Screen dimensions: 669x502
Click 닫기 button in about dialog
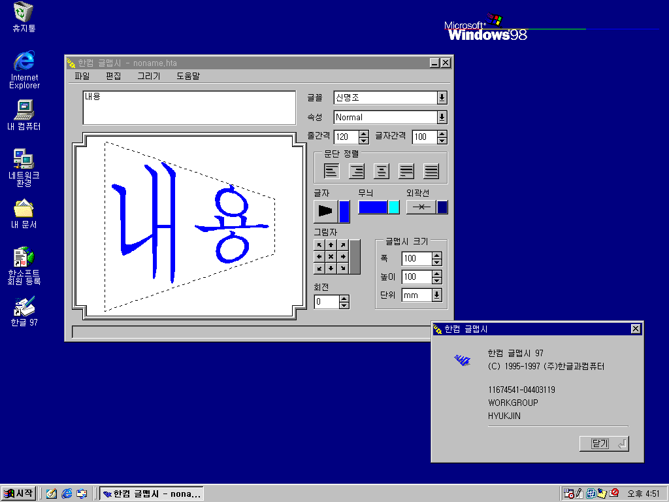604,444
